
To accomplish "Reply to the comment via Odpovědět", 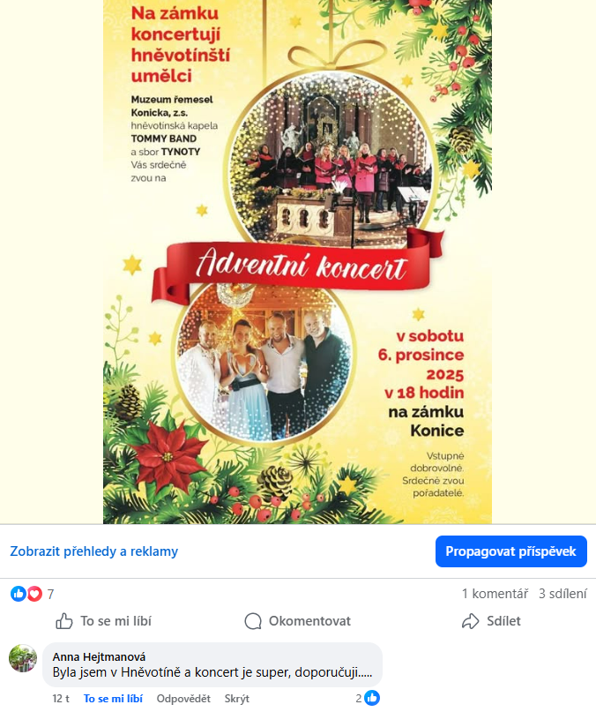I will [x=183, y=699].
